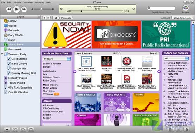
Task: Focus the Search Music Store field
Action: click(161, 8)
